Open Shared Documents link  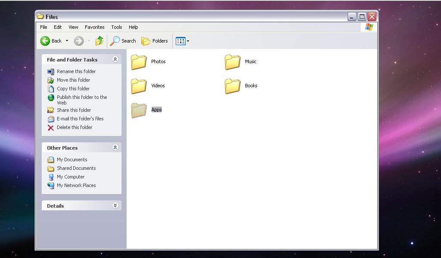pyautogui.click(x=76, y=168)
